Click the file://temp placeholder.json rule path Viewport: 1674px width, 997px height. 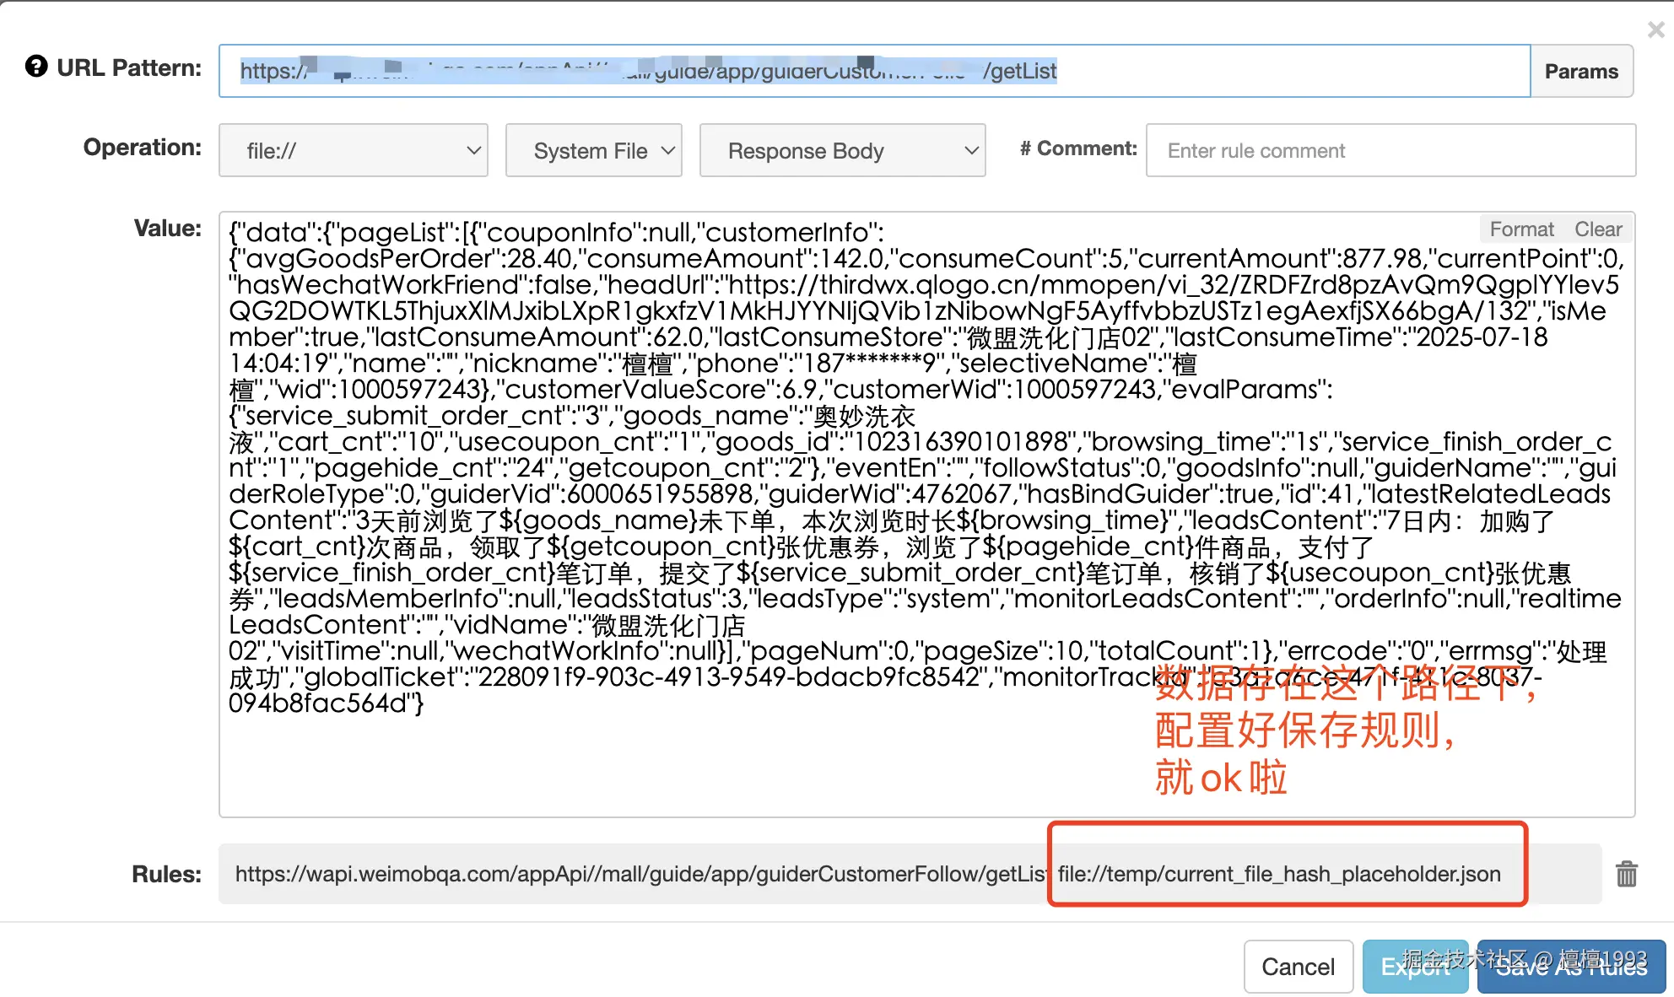(1278, 874)
